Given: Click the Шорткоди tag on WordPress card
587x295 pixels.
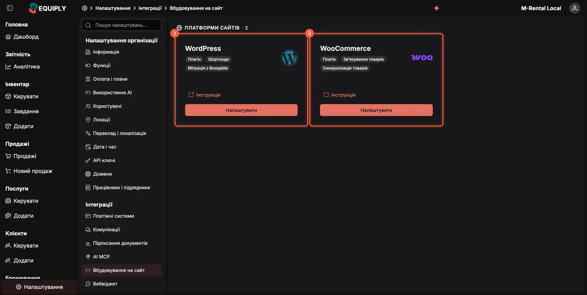Looking at the screenshot, I should [x=218, y=59].
